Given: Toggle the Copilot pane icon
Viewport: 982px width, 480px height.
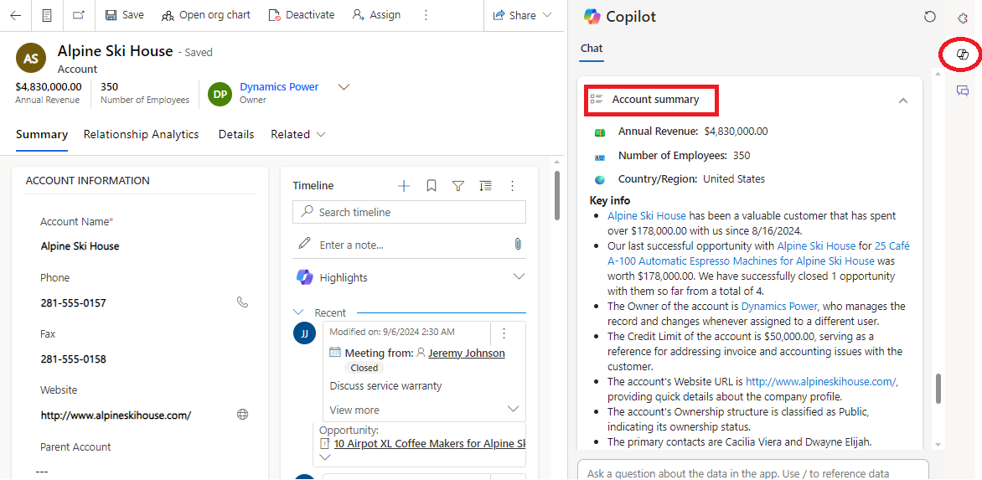Looking at the screenshot, I should coord(964,55).
